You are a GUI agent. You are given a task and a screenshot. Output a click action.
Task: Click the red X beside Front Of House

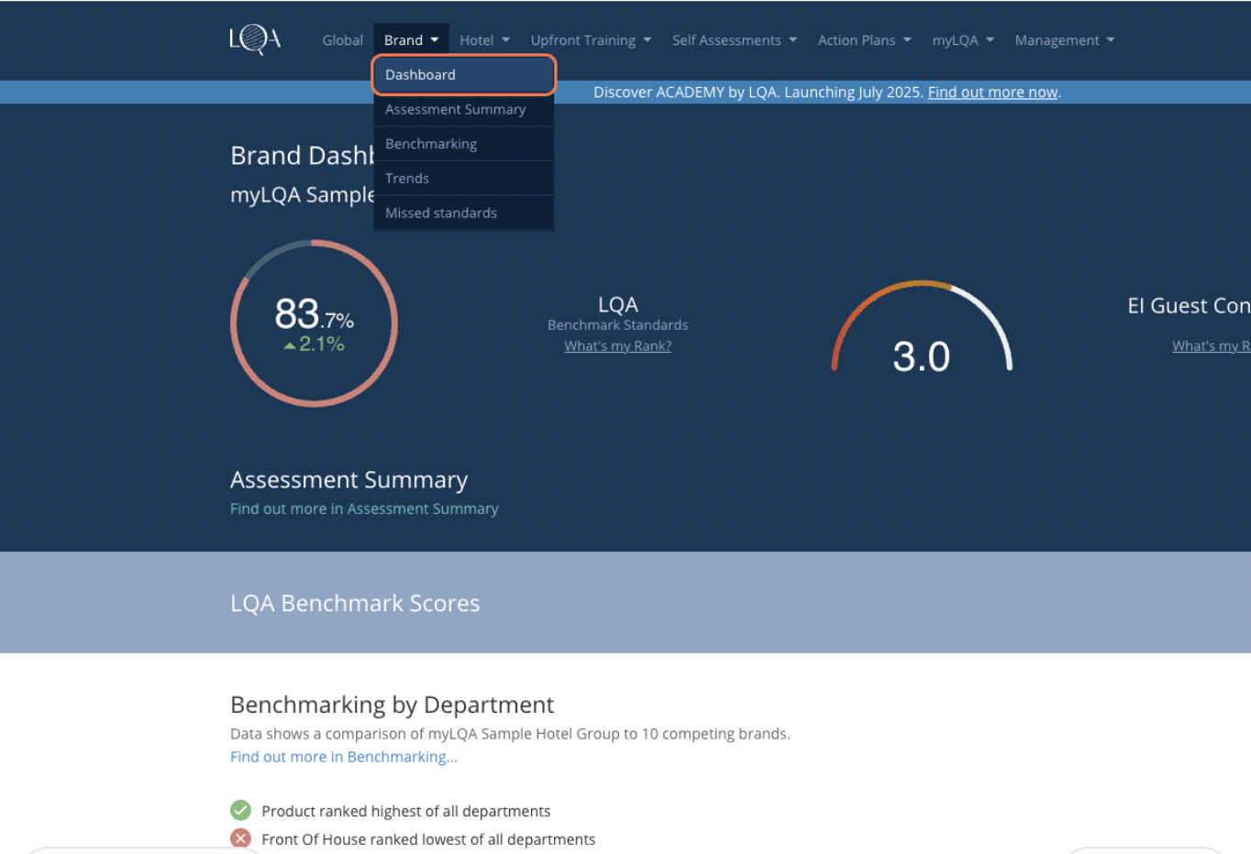coord(240,838)
